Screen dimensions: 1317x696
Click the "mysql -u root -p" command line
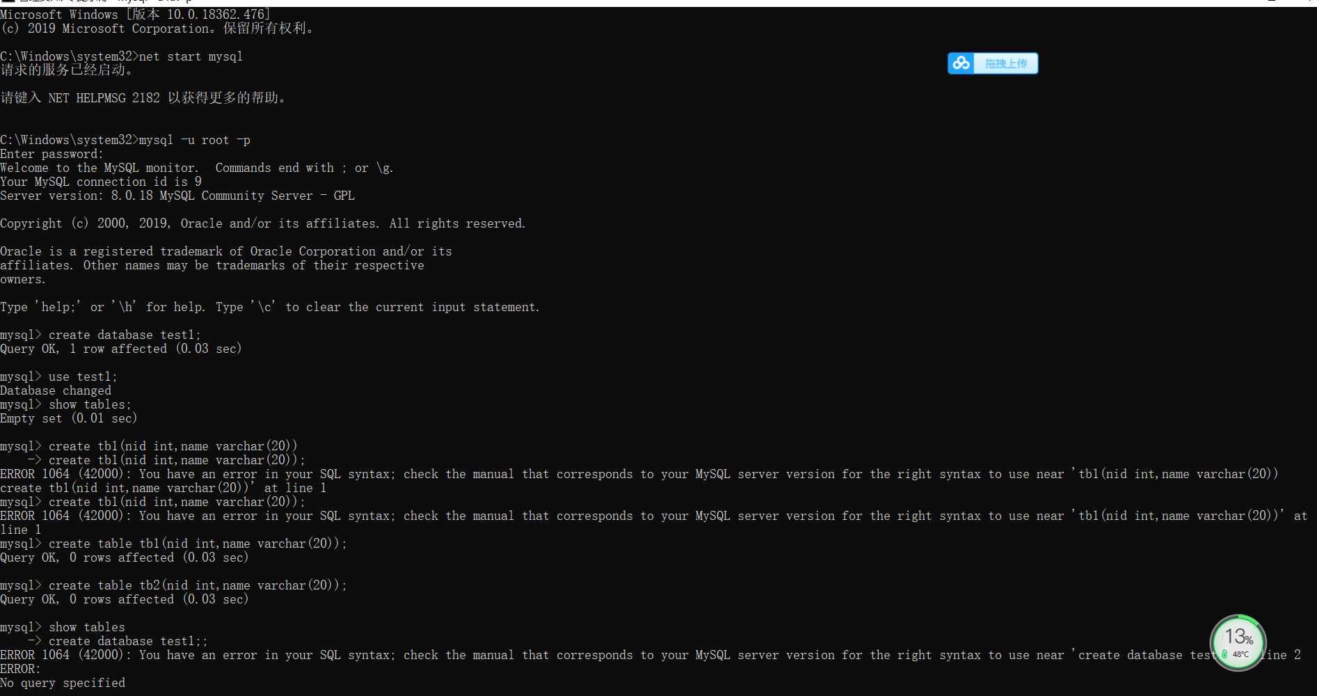click(125, 140)
